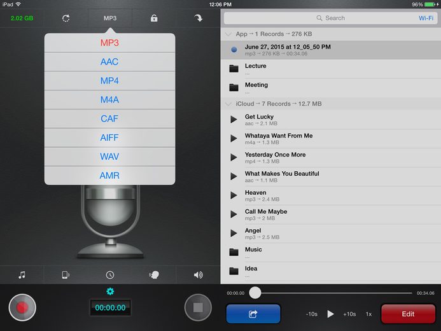This screenshot has height=331, width=441.
Task: Play the Get Lucky recording
Action: [x=234, y=120]
